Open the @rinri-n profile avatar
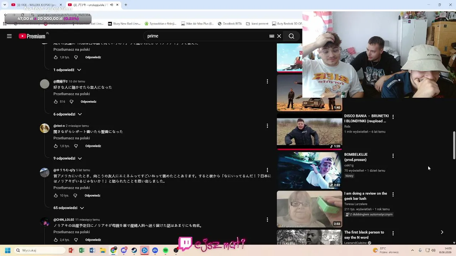This screenshot has width=456, height=256. pos(45,128)
